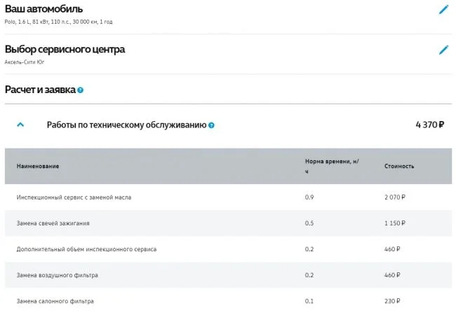Screen dimensions: 456x336
Task: Click the "Выбор сервисного центра" heading
Action: pyautogui.click(x=65, y=50)
